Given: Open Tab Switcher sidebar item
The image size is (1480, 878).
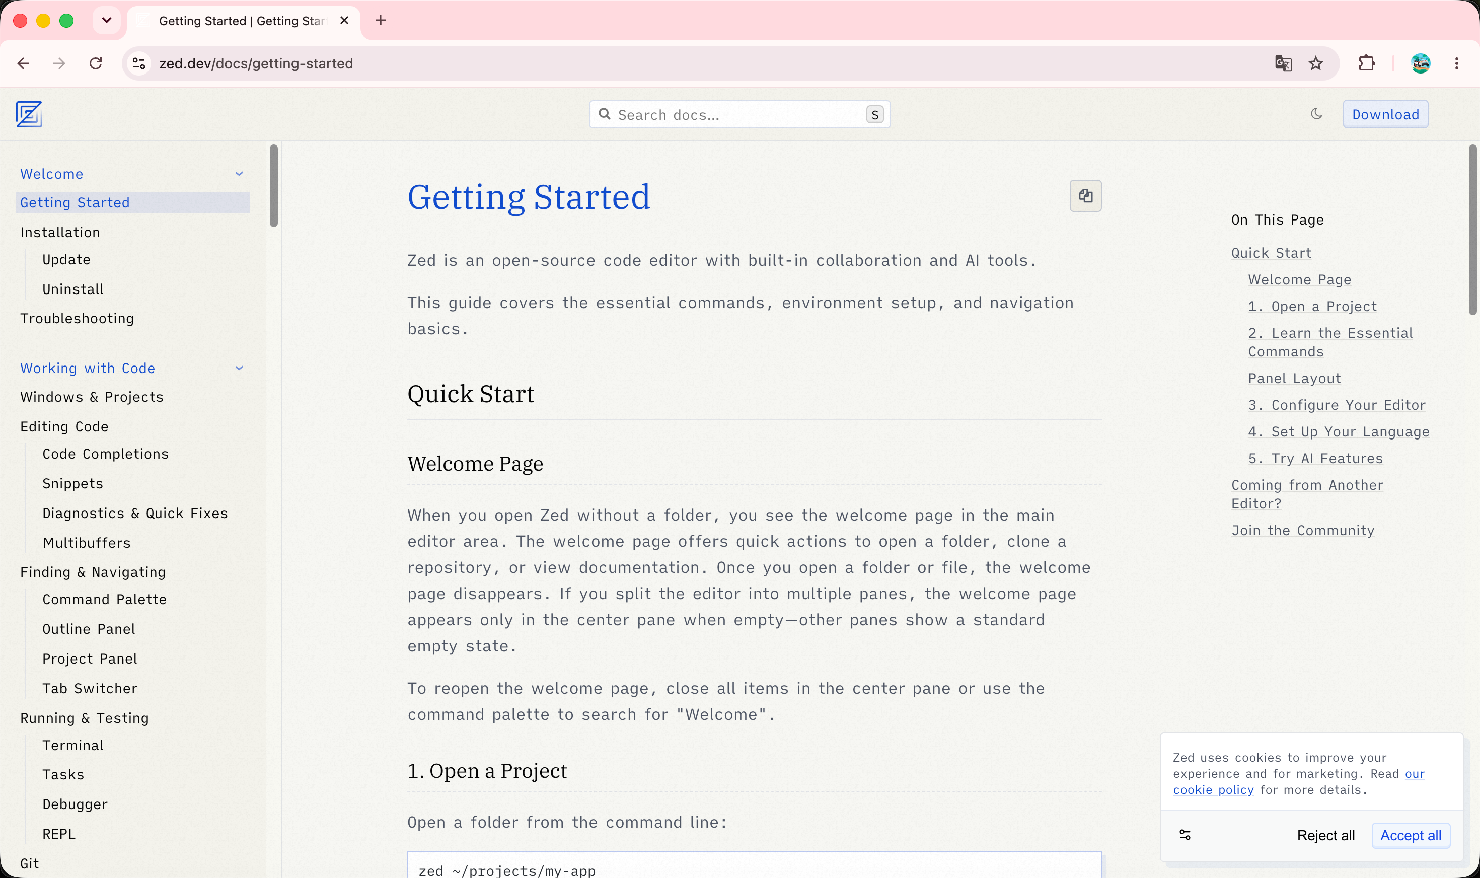Looking at the screenshot, I should click(x=90, y=688).
